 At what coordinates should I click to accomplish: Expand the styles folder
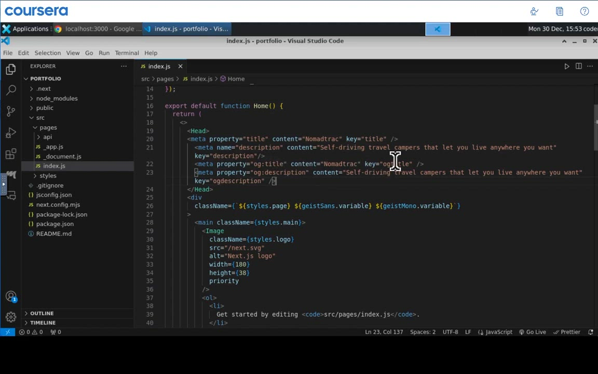[78, 176]
